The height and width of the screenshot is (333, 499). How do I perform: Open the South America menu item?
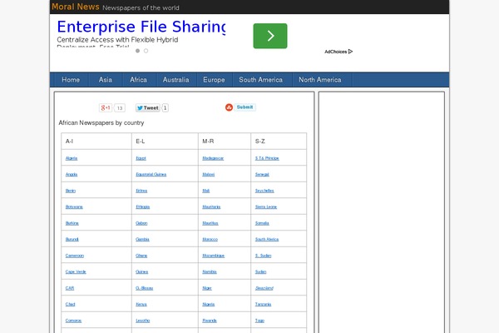point(260,80)
